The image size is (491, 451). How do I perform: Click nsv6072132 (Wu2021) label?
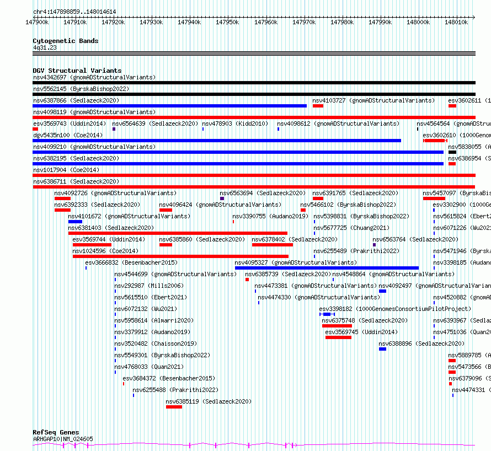[x=146, y=309]
